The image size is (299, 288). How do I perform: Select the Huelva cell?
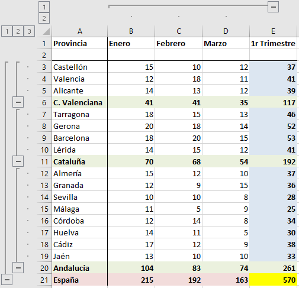coord(80,232)
